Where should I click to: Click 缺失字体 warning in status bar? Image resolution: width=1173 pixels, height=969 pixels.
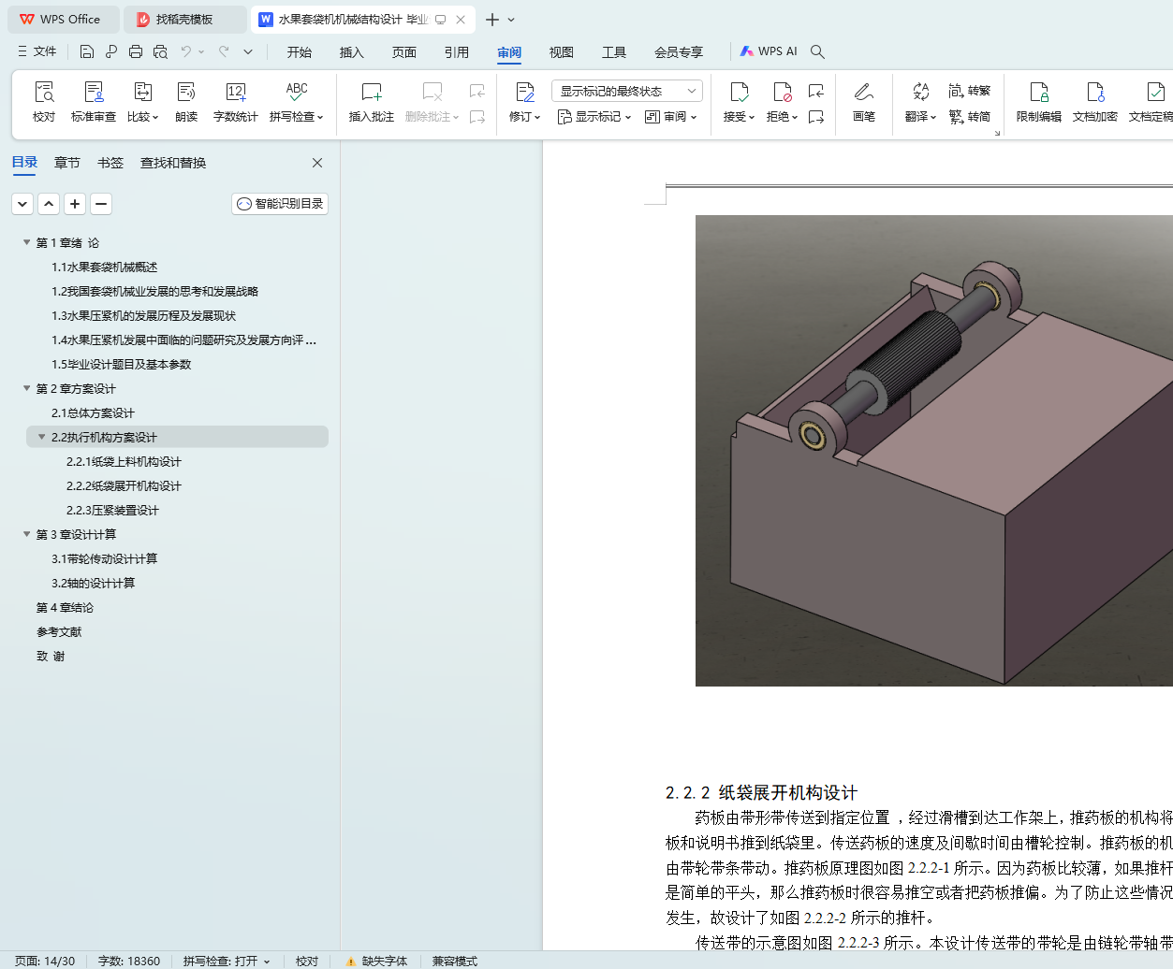pos(376,961)
